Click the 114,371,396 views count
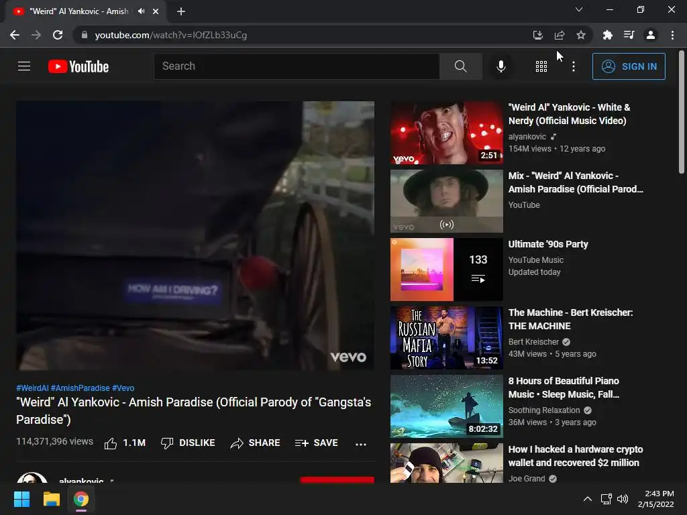The height and width of the screenshot is (515, 687). click(55, 441)
